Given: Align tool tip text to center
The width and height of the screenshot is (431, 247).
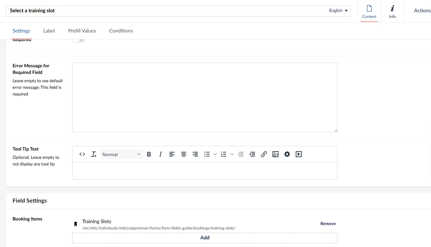Looking at the screenshot, I should coord(183,154).
